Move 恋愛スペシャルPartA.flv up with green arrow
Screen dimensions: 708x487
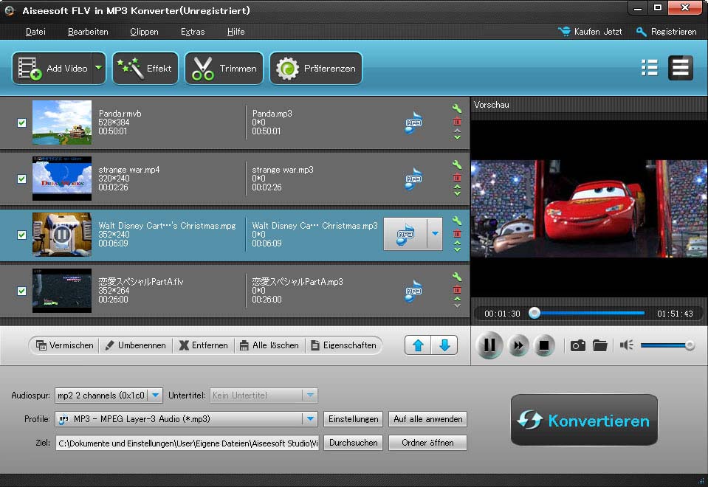[x=457, y=298]
